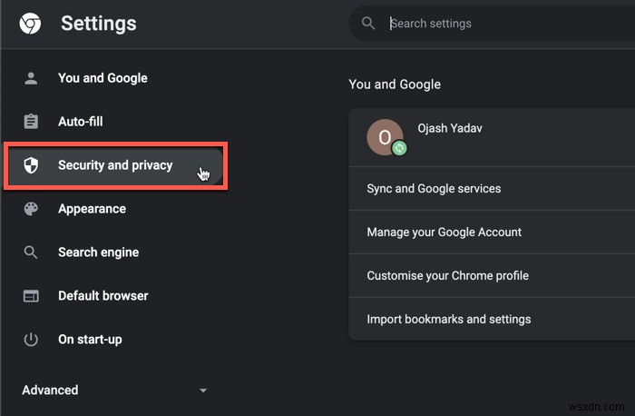This screenshot has width=635, height=416.
Task: Focus the Search settings field
Action: click(490, 24)
